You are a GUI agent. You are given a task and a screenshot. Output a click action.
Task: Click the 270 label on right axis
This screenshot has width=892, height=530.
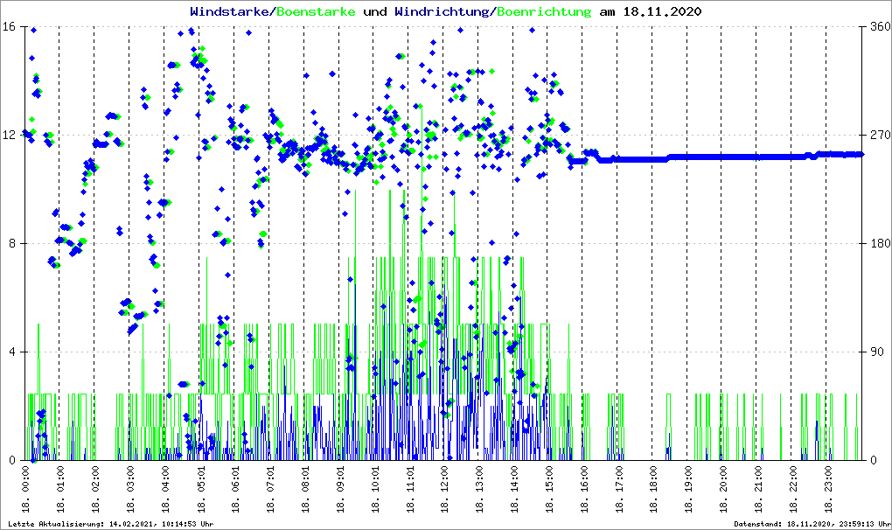[875, 135]
